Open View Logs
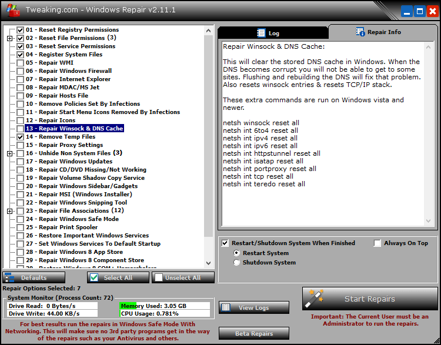441x345 pixels. click(254, 307)
